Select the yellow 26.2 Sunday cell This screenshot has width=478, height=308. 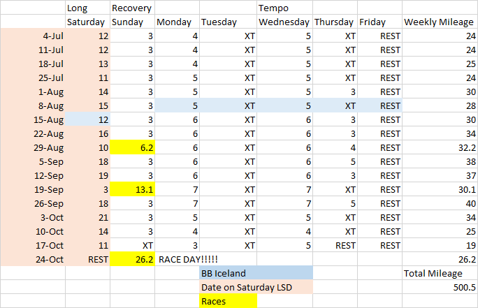pos(133,259)
